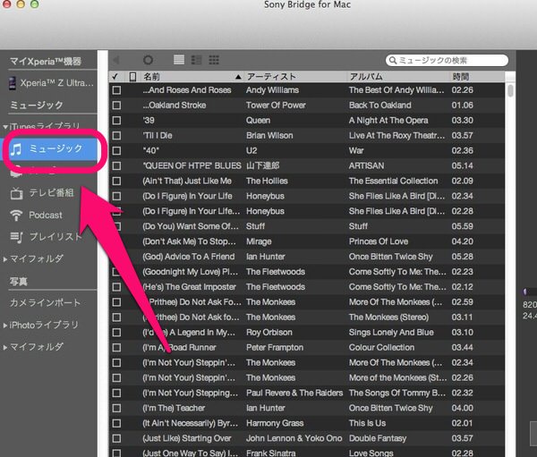This screenshot has height=457, width=537.
Task: Select artist Paul Revere & The Raiders
Action: click(x=294, y=393)
